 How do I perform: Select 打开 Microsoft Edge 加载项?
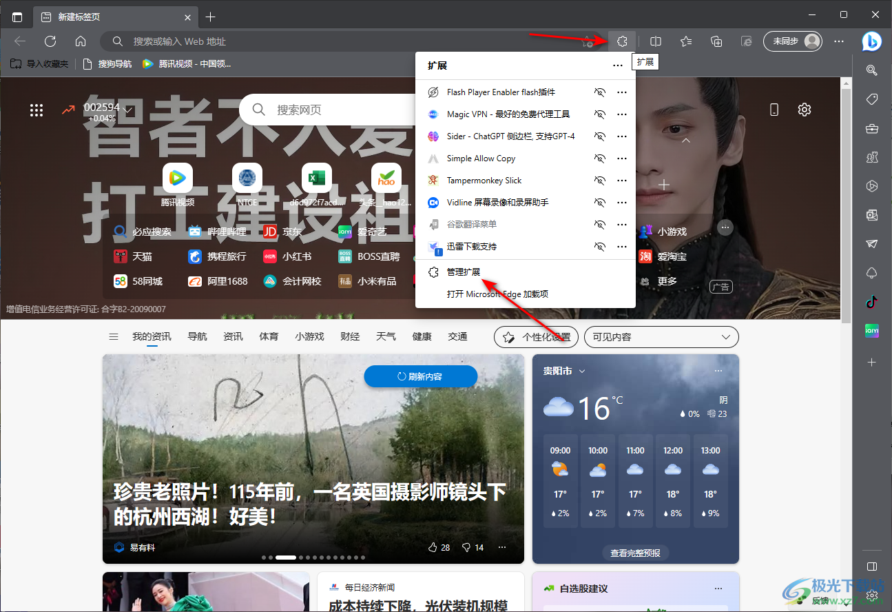tap(497, 294)
